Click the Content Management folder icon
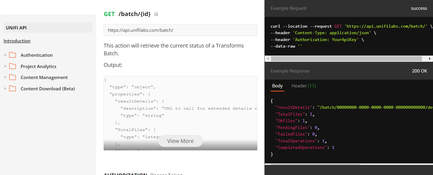433x175 pixels. [13, 77]
